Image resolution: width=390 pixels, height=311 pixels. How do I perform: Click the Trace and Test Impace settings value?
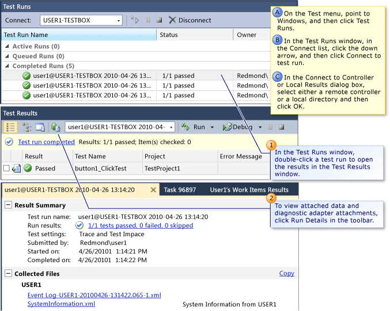tap(112, 234)
